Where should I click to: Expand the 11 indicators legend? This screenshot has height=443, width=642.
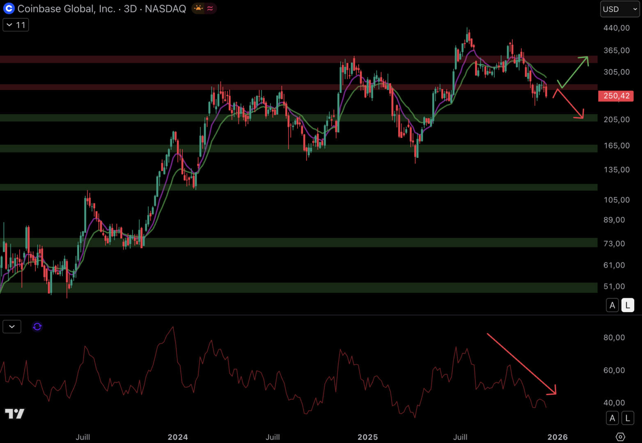[x=16, y=25]
